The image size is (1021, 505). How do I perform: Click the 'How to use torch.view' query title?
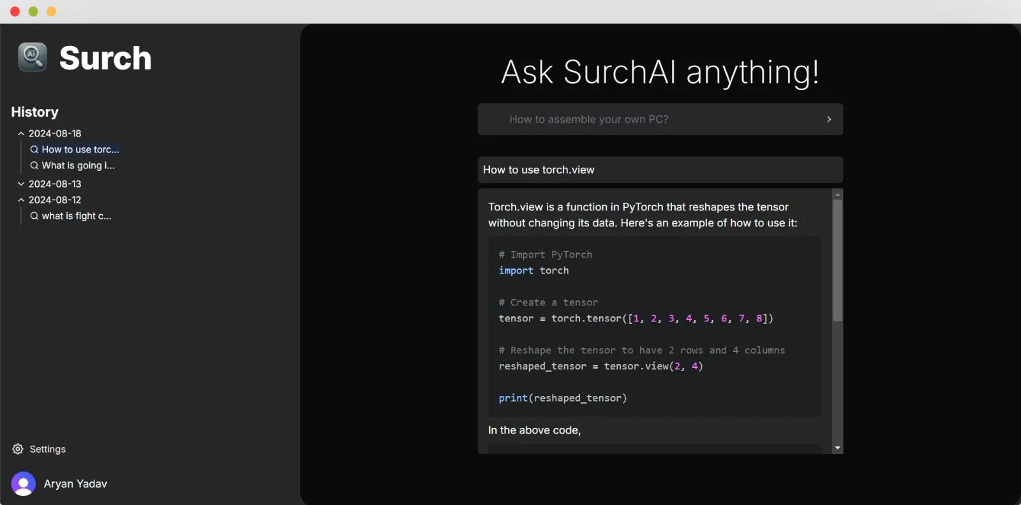(x=539, y=170)
